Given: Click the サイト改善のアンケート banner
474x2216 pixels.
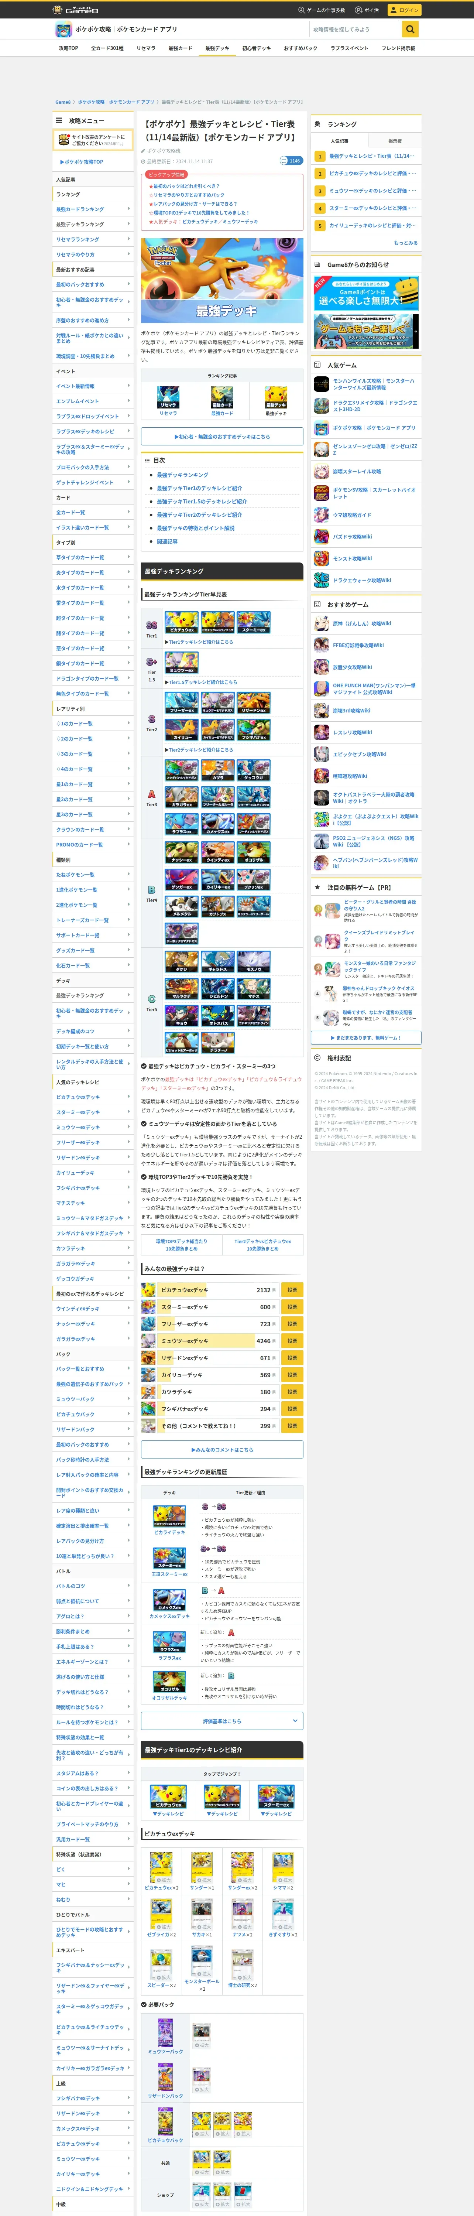Looking at the screenshot, I should point(93,140).
